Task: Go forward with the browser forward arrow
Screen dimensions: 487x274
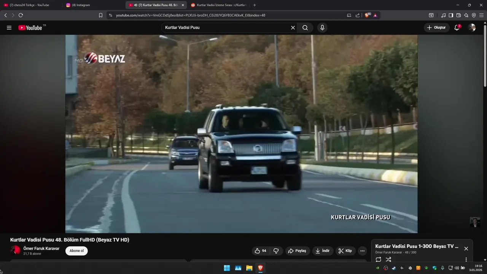Action: [13, 15]
